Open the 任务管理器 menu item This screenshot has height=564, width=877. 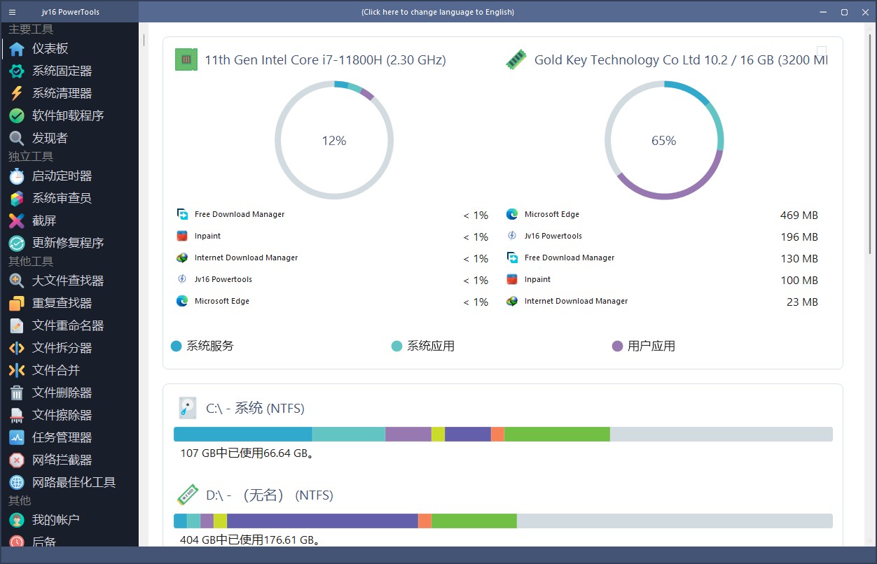tap(70, 438)
